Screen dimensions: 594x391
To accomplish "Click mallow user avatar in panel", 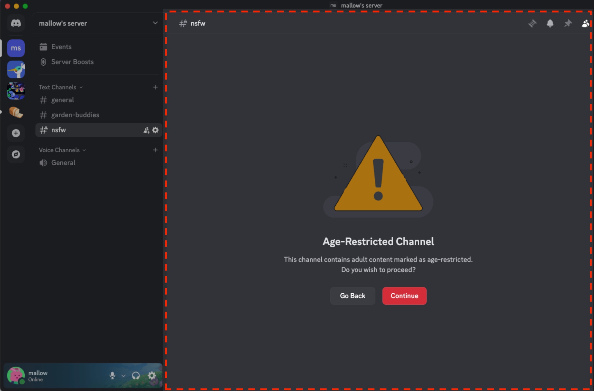I will [15, 375].
